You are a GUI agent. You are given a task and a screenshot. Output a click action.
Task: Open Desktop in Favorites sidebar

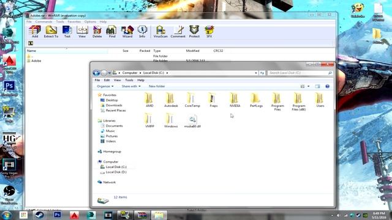coord(109,100)
